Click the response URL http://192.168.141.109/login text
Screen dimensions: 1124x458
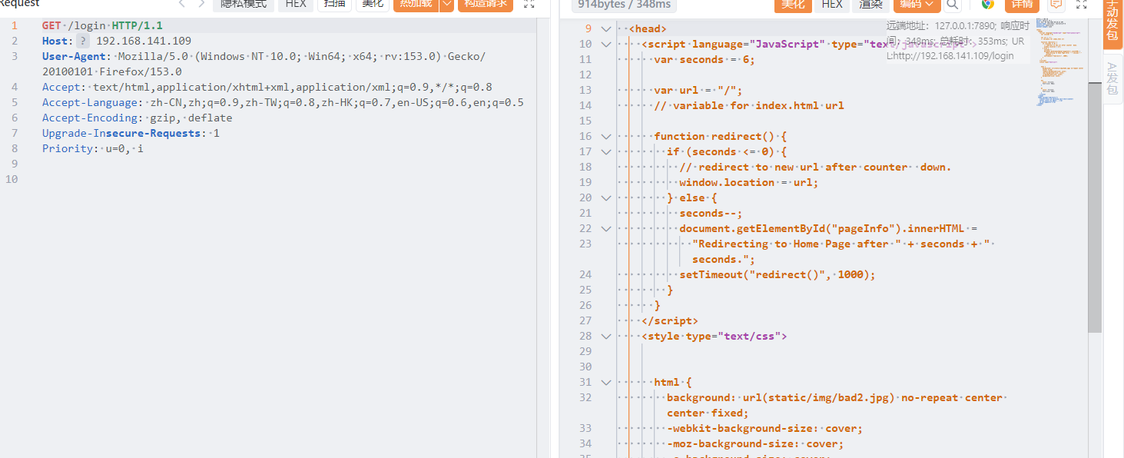click(x=954, y=55)
